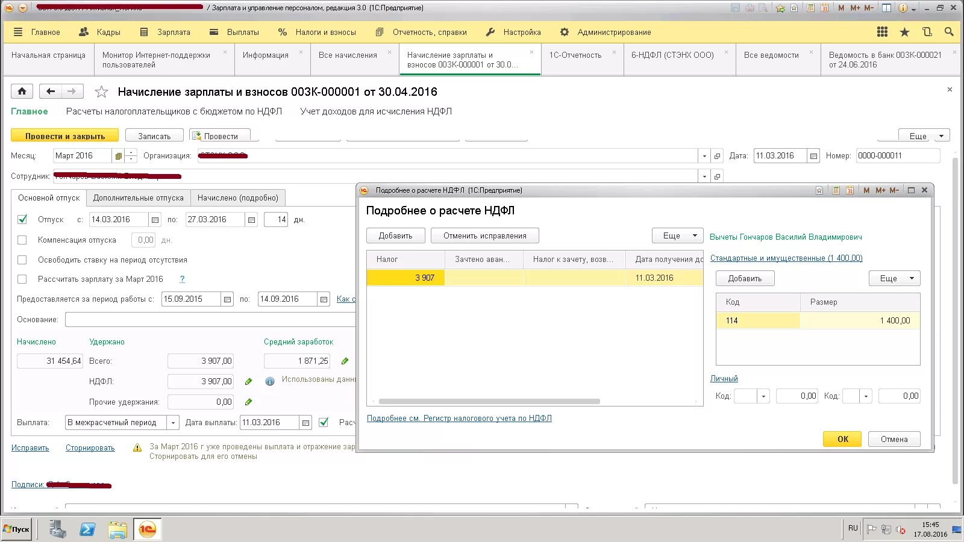The image size is (964, 542).
Task: Open Еще menu in the main document toolbar
Action: [924, 136]
